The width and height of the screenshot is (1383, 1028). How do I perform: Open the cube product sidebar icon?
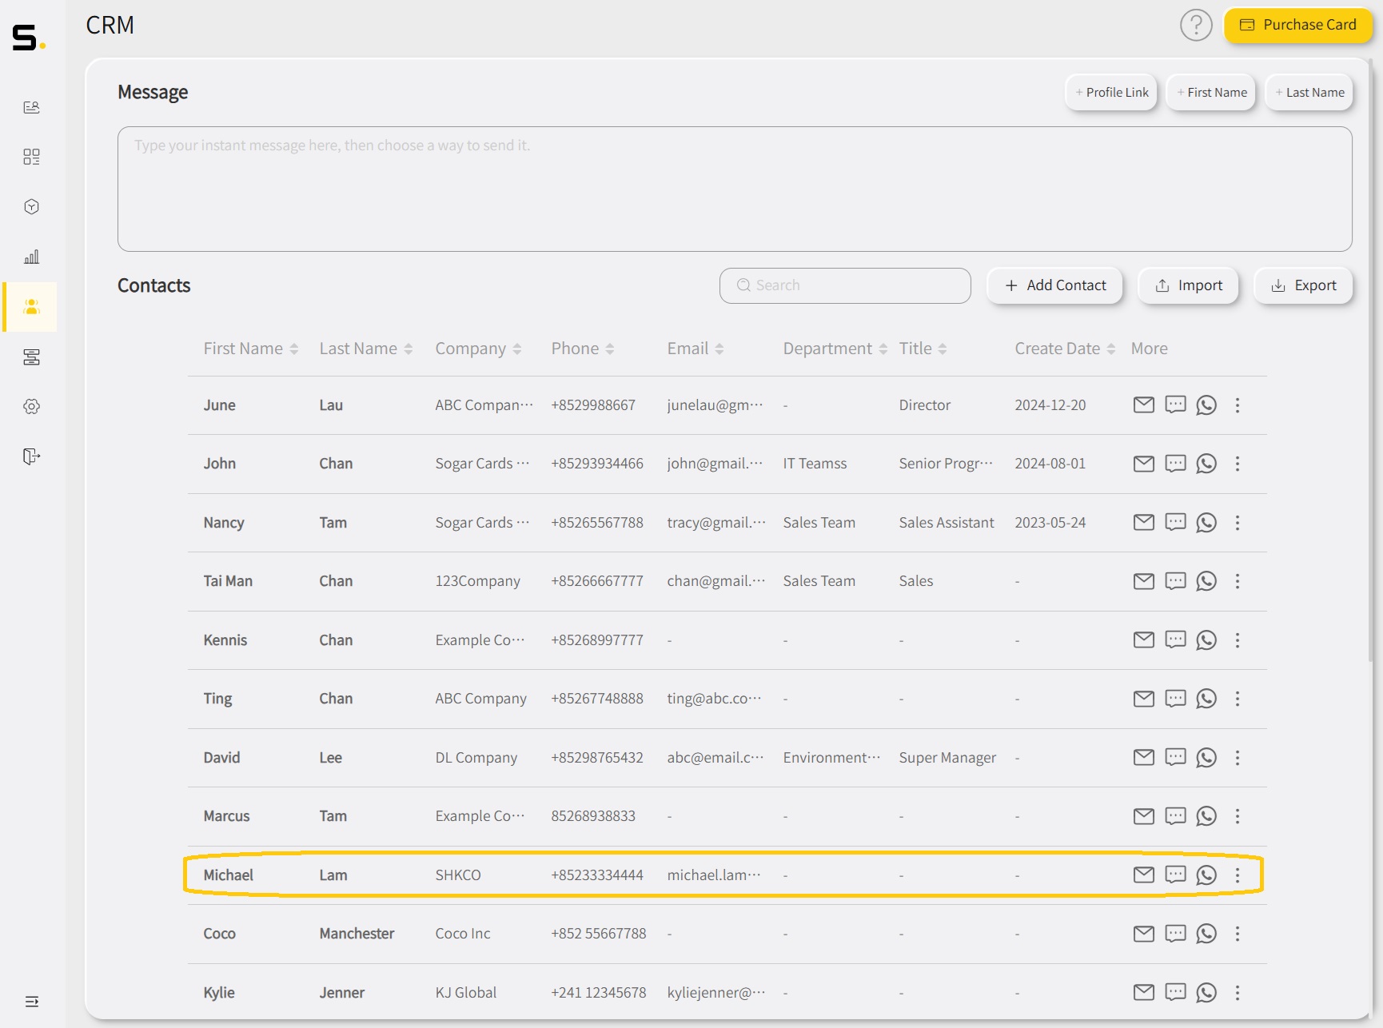31,207
